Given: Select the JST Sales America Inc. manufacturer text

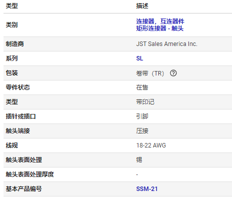Looking at the screenshot, I should (167, 44).
